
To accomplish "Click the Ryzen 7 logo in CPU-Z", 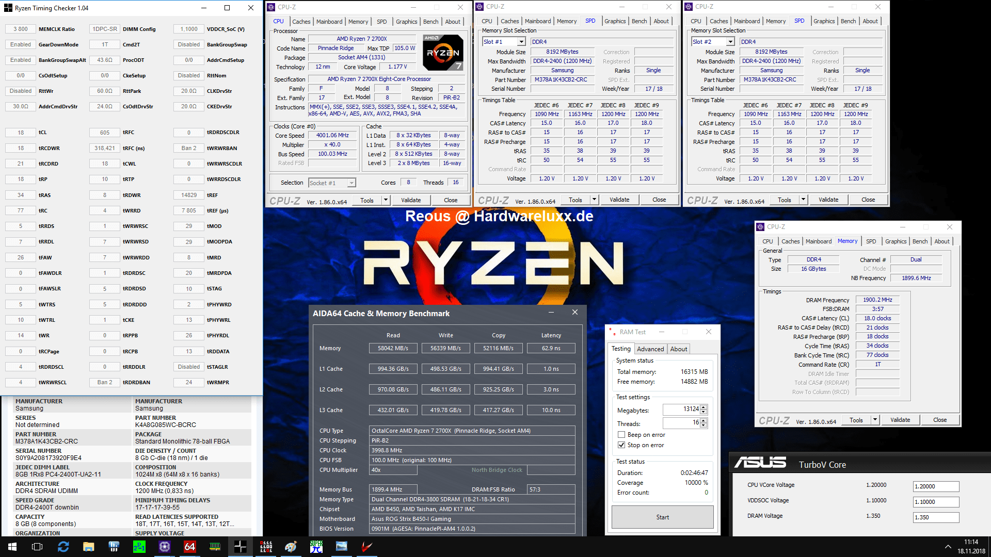I will pos(443,52).
